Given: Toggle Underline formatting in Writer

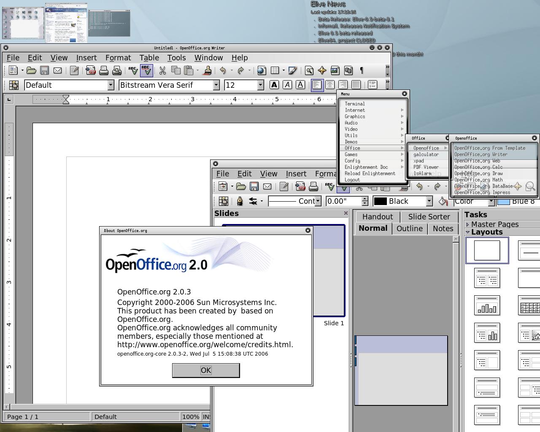Looking at the screenshot, I should (x=300, y=85).
